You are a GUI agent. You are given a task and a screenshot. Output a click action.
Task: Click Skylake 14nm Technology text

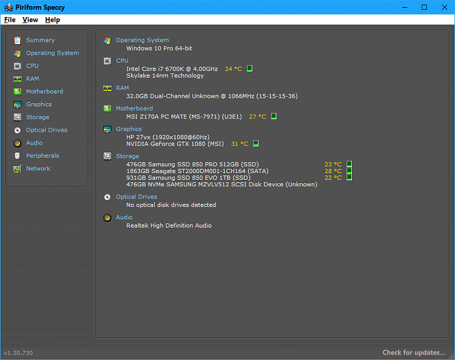coord(165,76)
